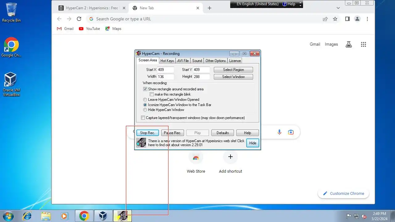Open the Gmail bookmark
395x222 pixels.
pos(65,29)
